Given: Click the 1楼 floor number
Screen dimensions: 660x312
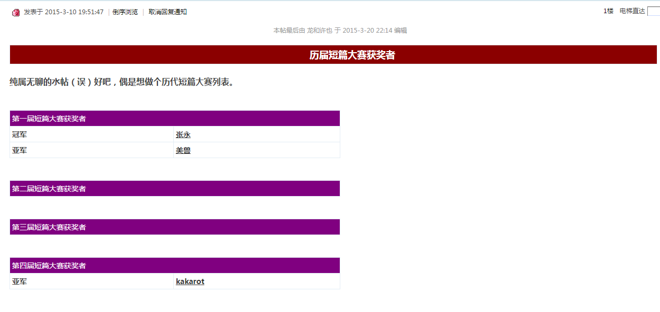Looking at the screenshot, I should coord(608,11).
